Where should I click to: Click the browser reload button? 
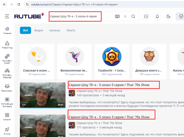click(x=19, y=4)
